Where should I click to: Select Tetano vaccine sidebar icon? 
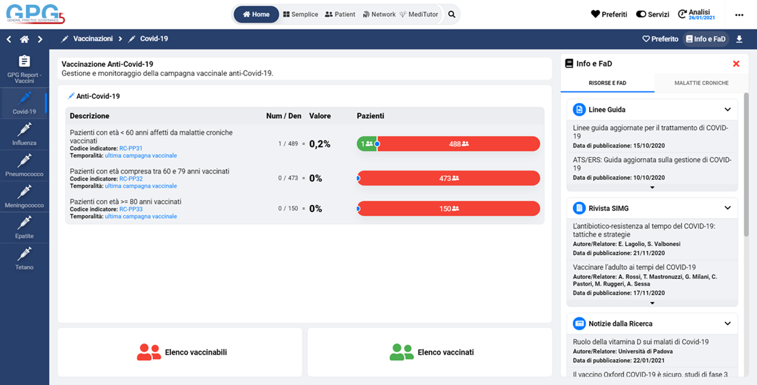(x=24, y=258)
